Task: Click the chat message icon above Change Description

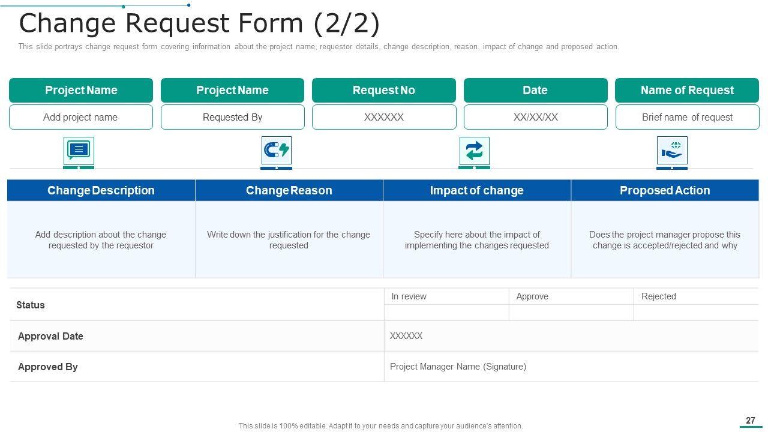Action: (79, 150)
